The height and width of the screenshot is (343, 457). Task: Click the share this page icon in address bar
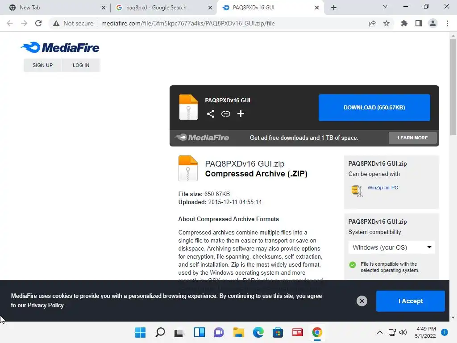(372, 23)
